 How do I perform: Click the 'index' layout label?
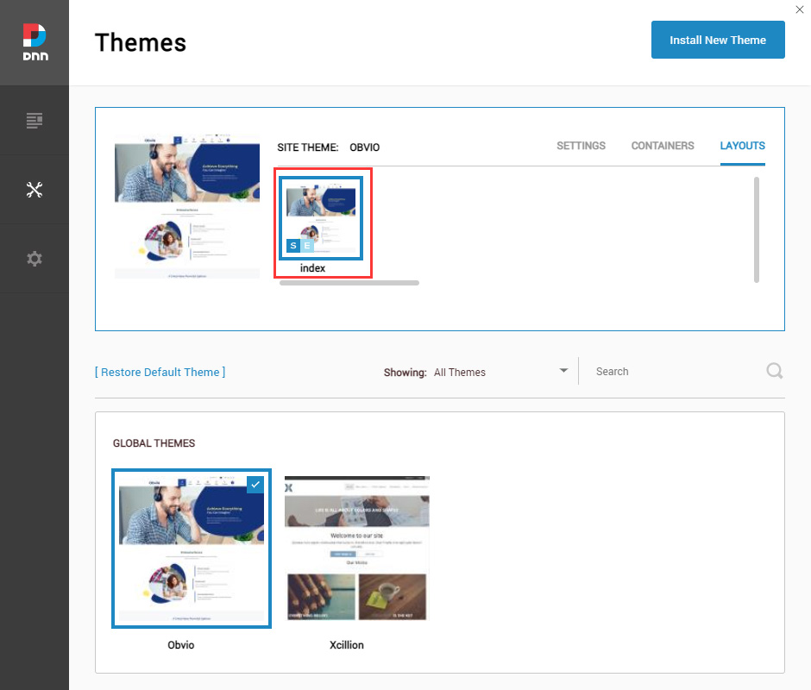pos(312,268)
